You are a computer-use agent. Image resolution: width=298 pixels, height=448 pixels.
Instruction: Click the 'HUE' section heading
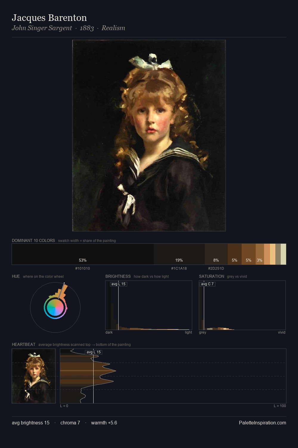point(16,276)
